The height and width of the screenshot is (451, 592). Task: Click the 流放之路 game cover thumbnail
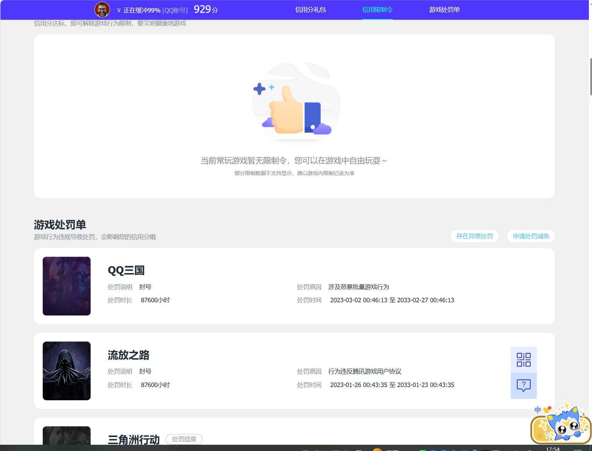(67, 371)
